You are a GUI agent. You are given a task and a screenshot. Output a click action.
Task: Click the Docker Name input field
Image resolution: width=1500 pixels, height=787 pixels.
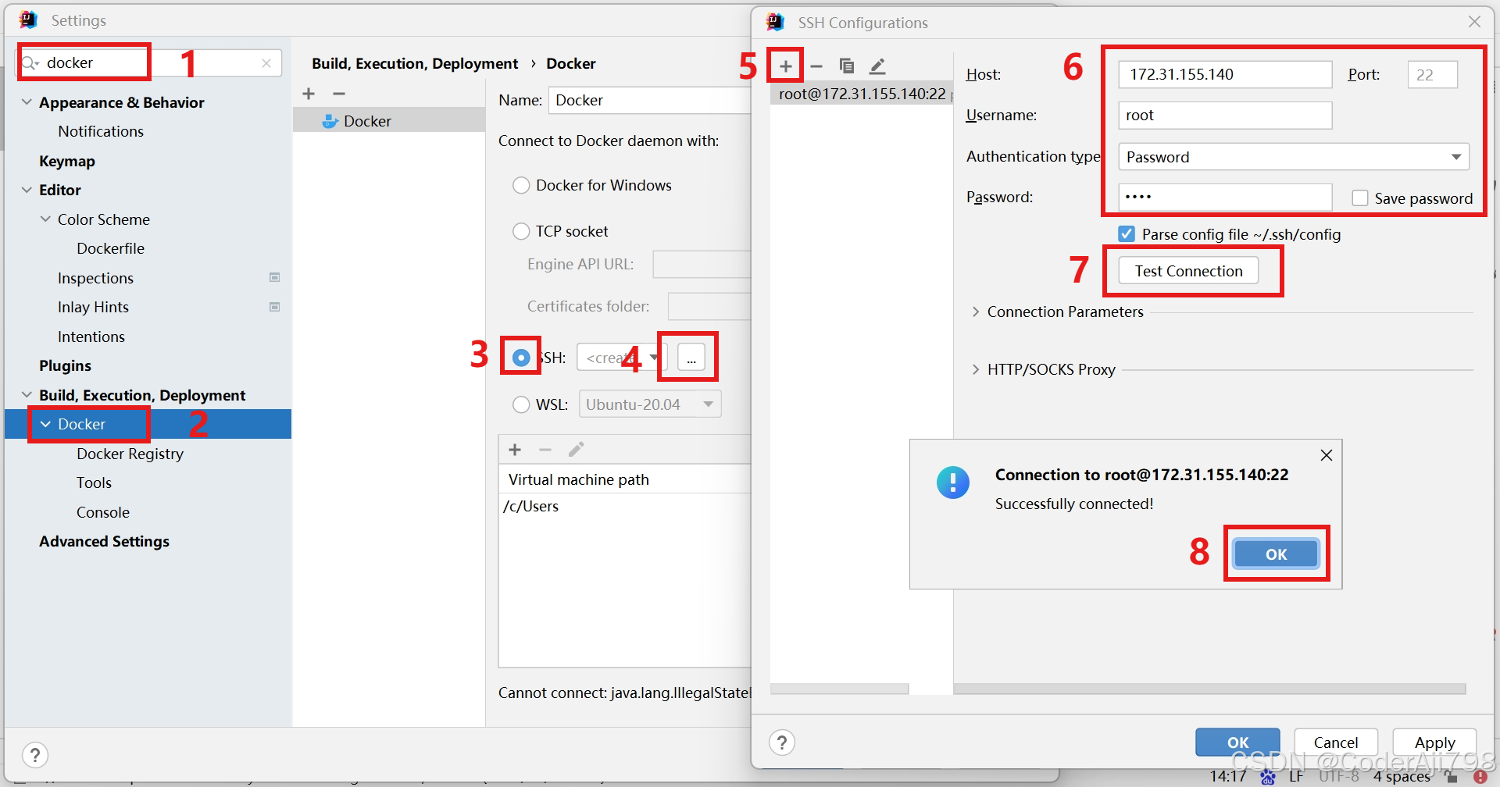point(649,100)
